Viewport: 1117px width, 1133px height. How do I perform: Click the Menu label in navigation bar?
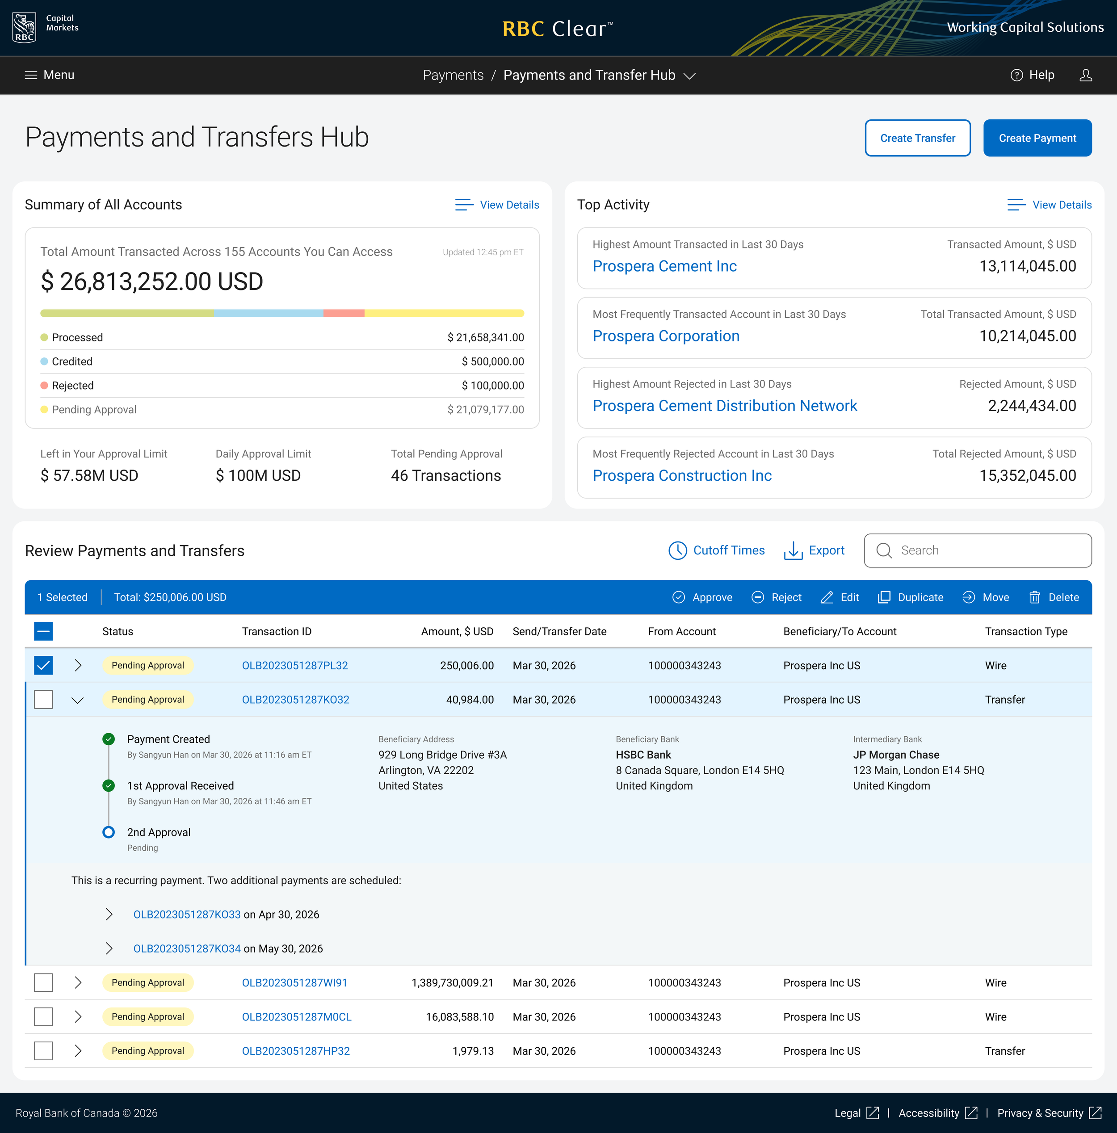point(59,75)
